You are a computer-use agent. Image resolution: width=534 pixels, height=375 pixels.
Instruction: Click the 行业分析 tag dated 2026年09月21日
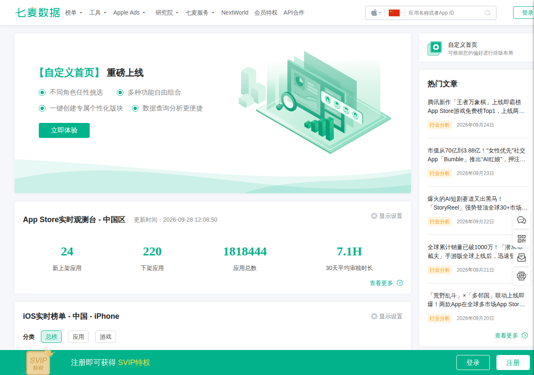coord(440,270)
